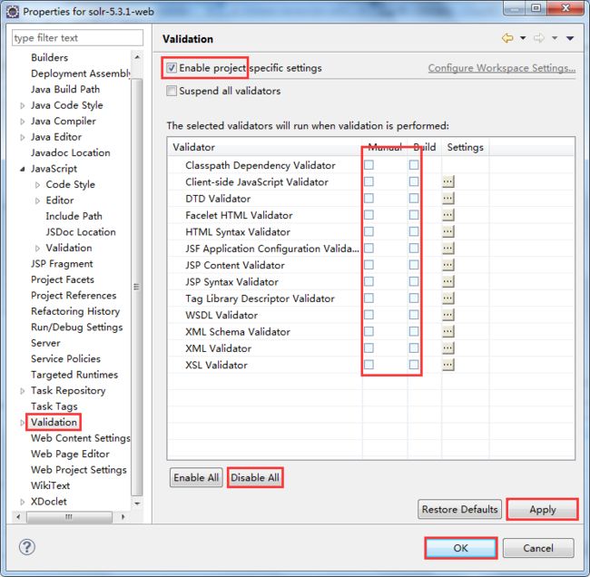This screenshot has width=590, height=577.
Task: Cancel the properties dialog
Action: [538, 548]
